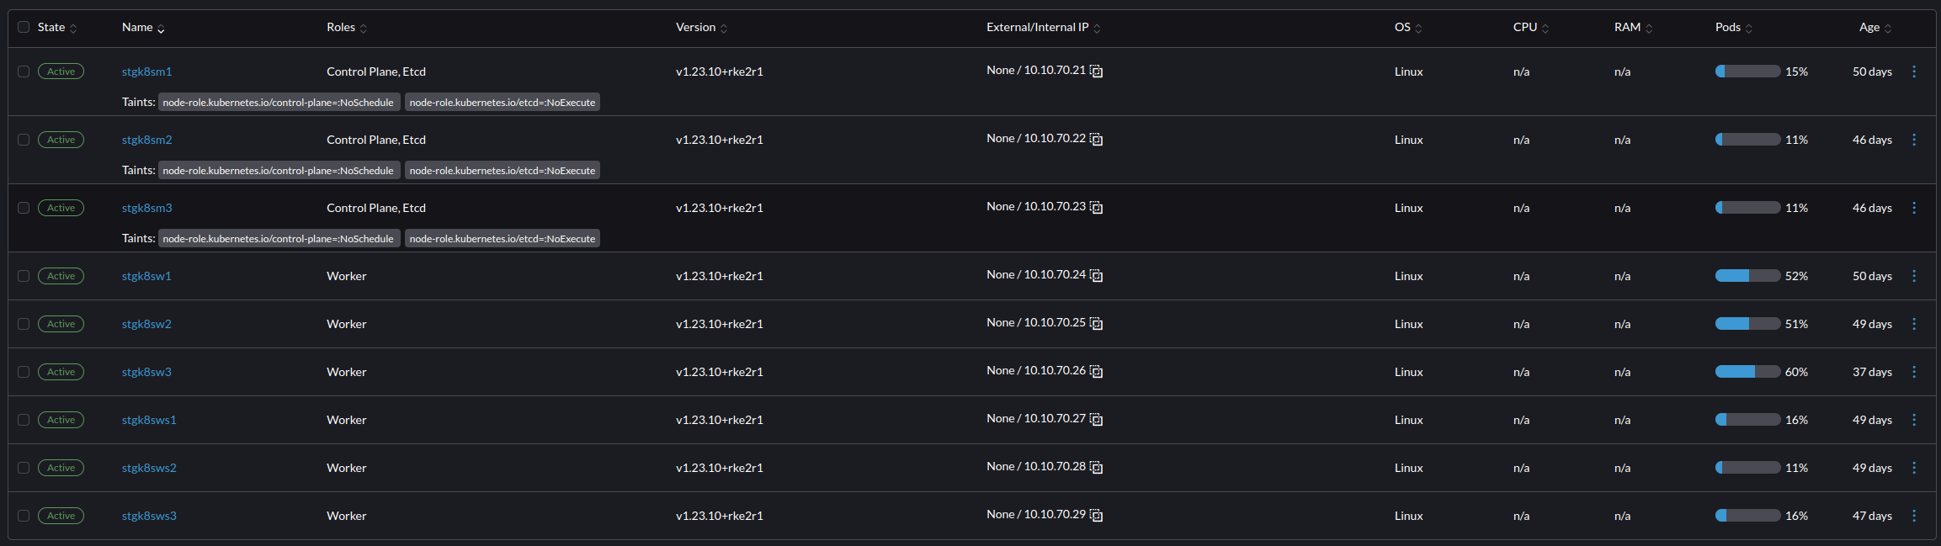The image size is (1941, 546).
Task: Open the stgk8sws3 node page
Action: click(x=149, y=515)
